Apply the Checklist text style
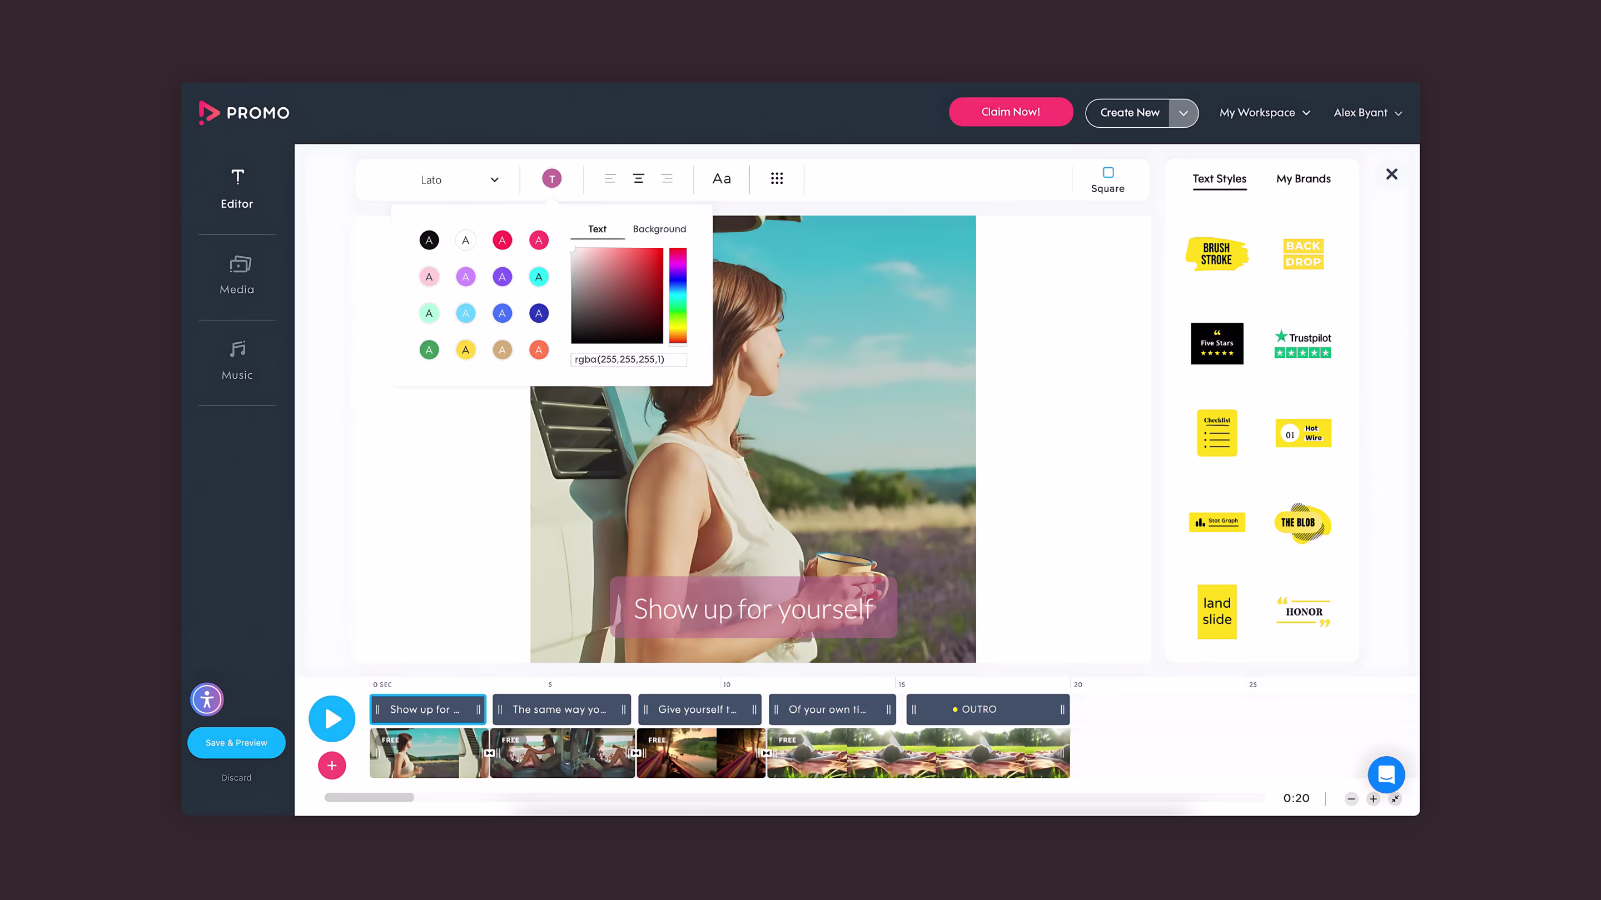Viewport: 1601px width, 900px height. point(1217,433)
